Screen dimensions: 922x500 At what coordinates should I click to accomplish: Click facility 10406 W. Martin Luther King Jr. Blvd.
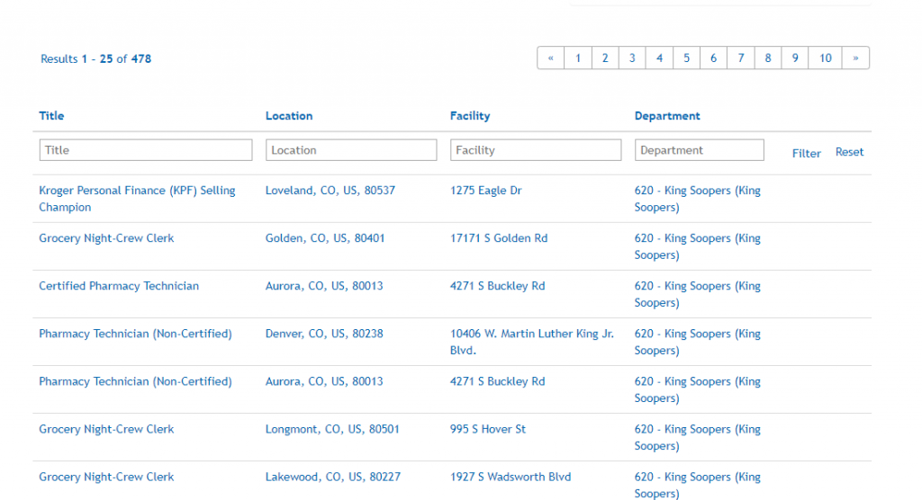point(532,342)
